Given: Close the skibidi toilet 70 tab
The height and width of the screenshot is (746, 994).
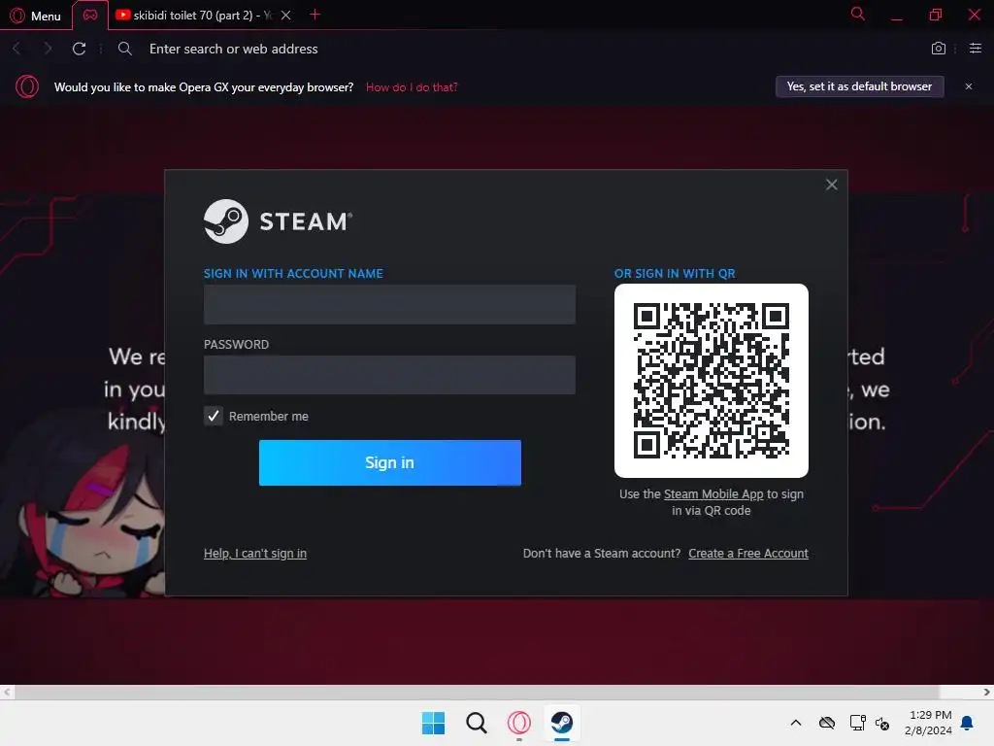Looking at the screenshot, I should (x=286, y=16).
